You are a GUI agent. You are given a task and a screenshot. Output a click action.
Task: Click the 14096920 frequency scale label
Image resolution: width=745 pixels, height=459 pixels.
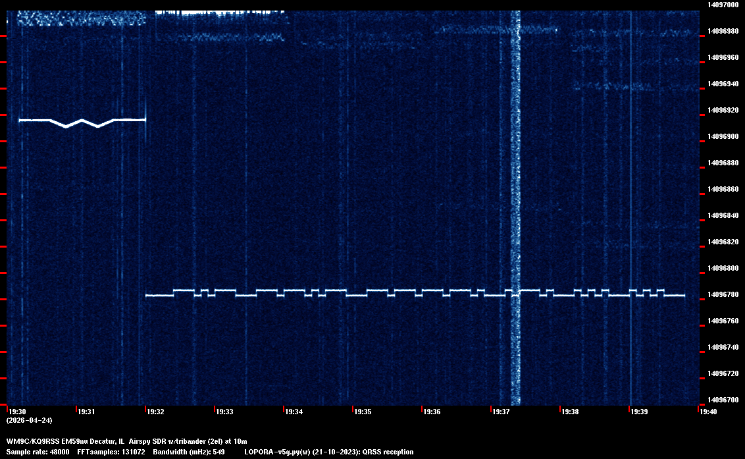(x=722, y=110)
